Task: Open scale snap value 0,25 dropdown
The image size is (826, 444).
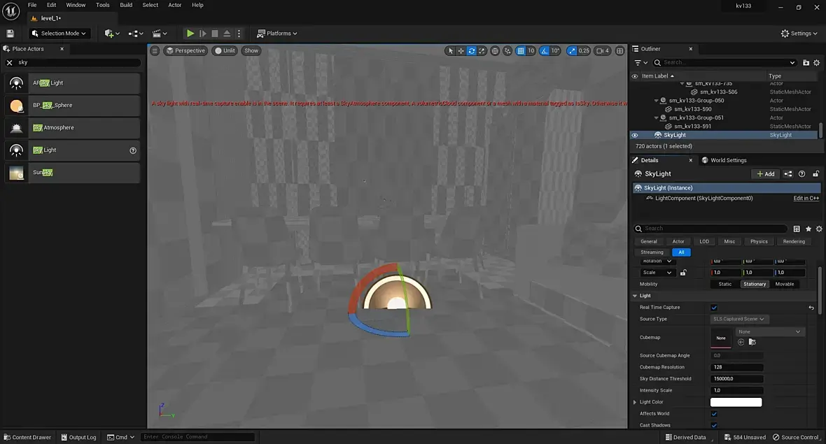Action: point(584,50)
